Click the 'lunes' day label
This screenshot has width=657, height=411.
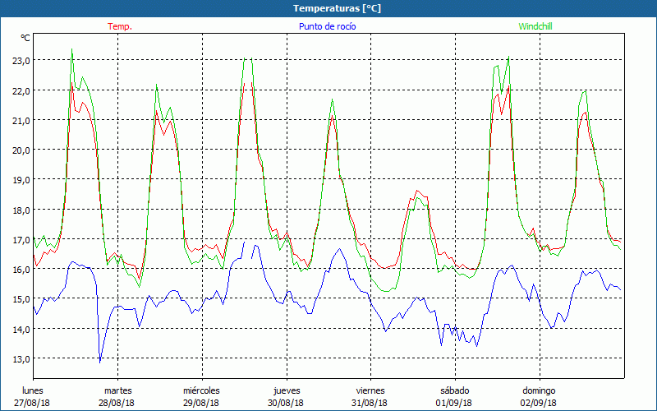click(x=33, y=390)
